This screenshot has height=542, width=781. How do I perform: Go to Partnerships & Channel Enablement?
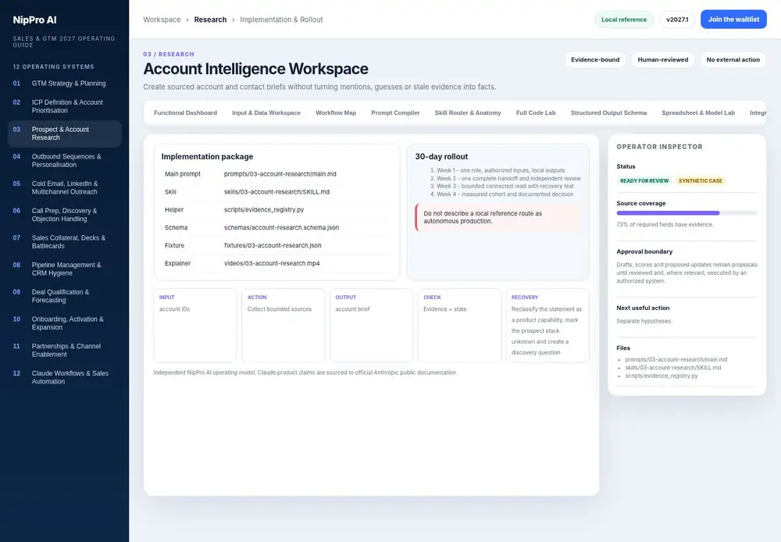[64, 350]
